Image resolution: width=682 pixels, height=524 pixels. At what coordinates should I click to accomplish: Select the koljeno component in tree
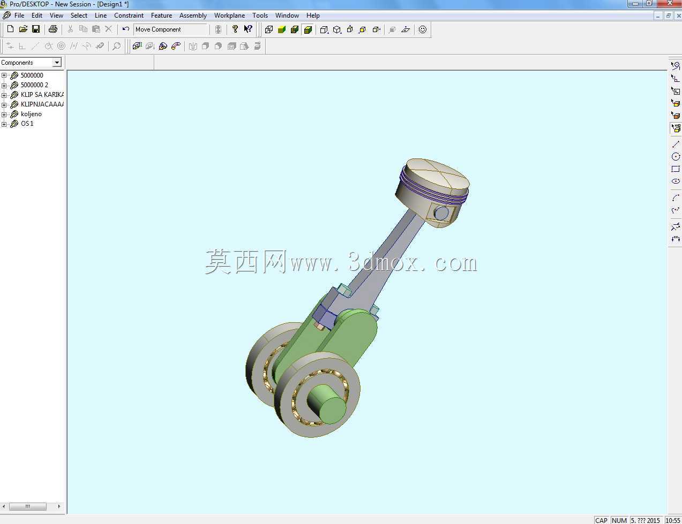(31, 114)
